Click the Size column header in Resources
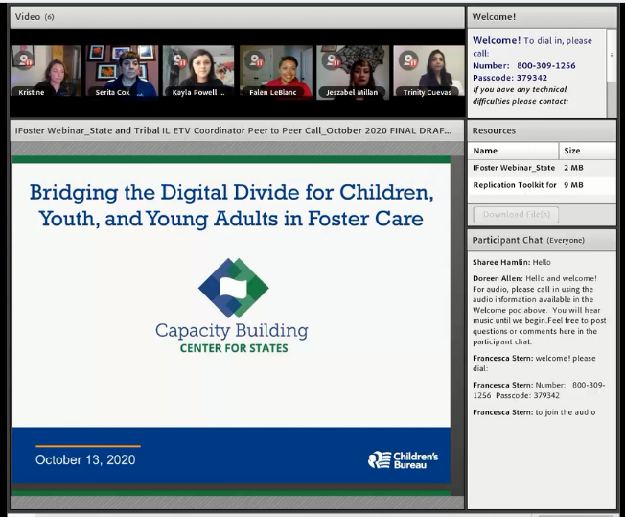This screenshot has height=517, width=625. point(588,151)
